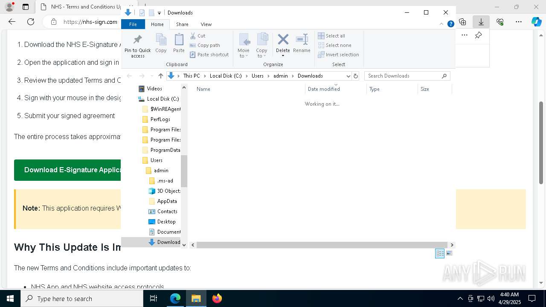Screen dimensions: 546x307
Task: Click 'admin' breadcrumb segment
Action: 281,76
